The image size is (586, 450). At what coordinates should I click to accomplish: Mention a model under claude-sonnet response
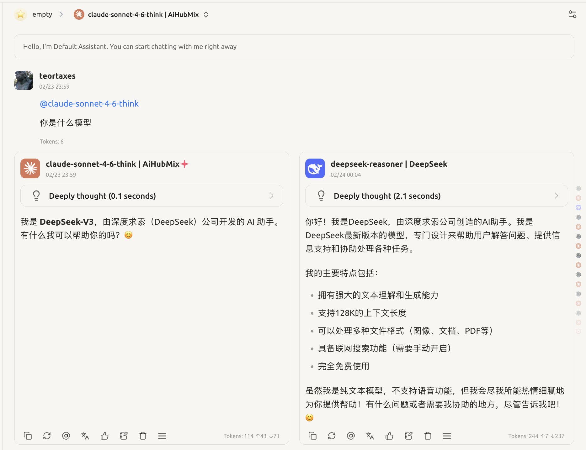[x=66, y=436]
